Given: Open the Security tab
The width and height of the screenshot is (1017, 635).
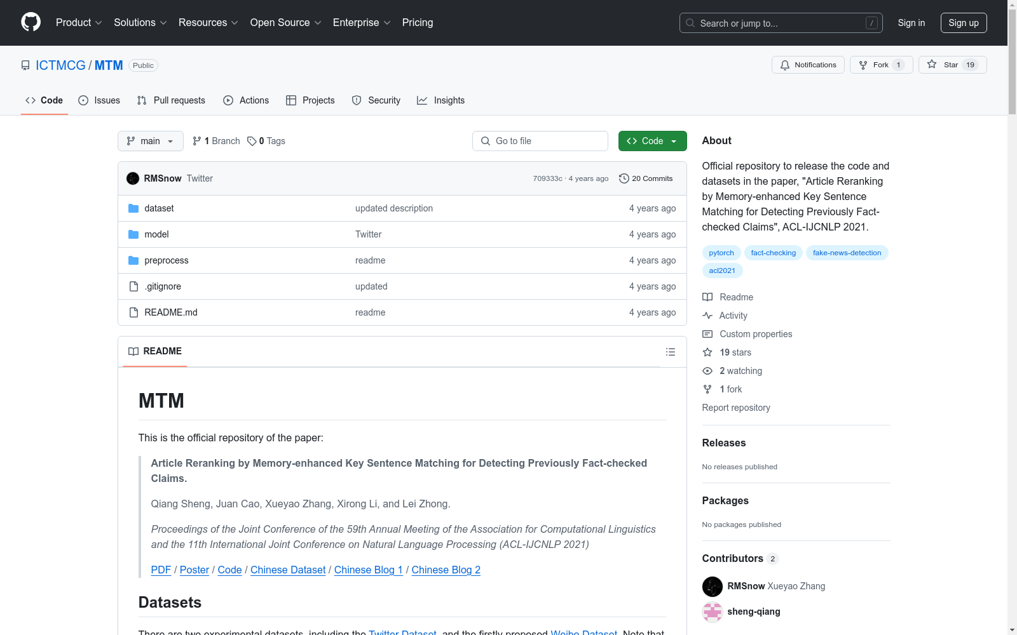Looking at the screenshot, I should 376,100.
